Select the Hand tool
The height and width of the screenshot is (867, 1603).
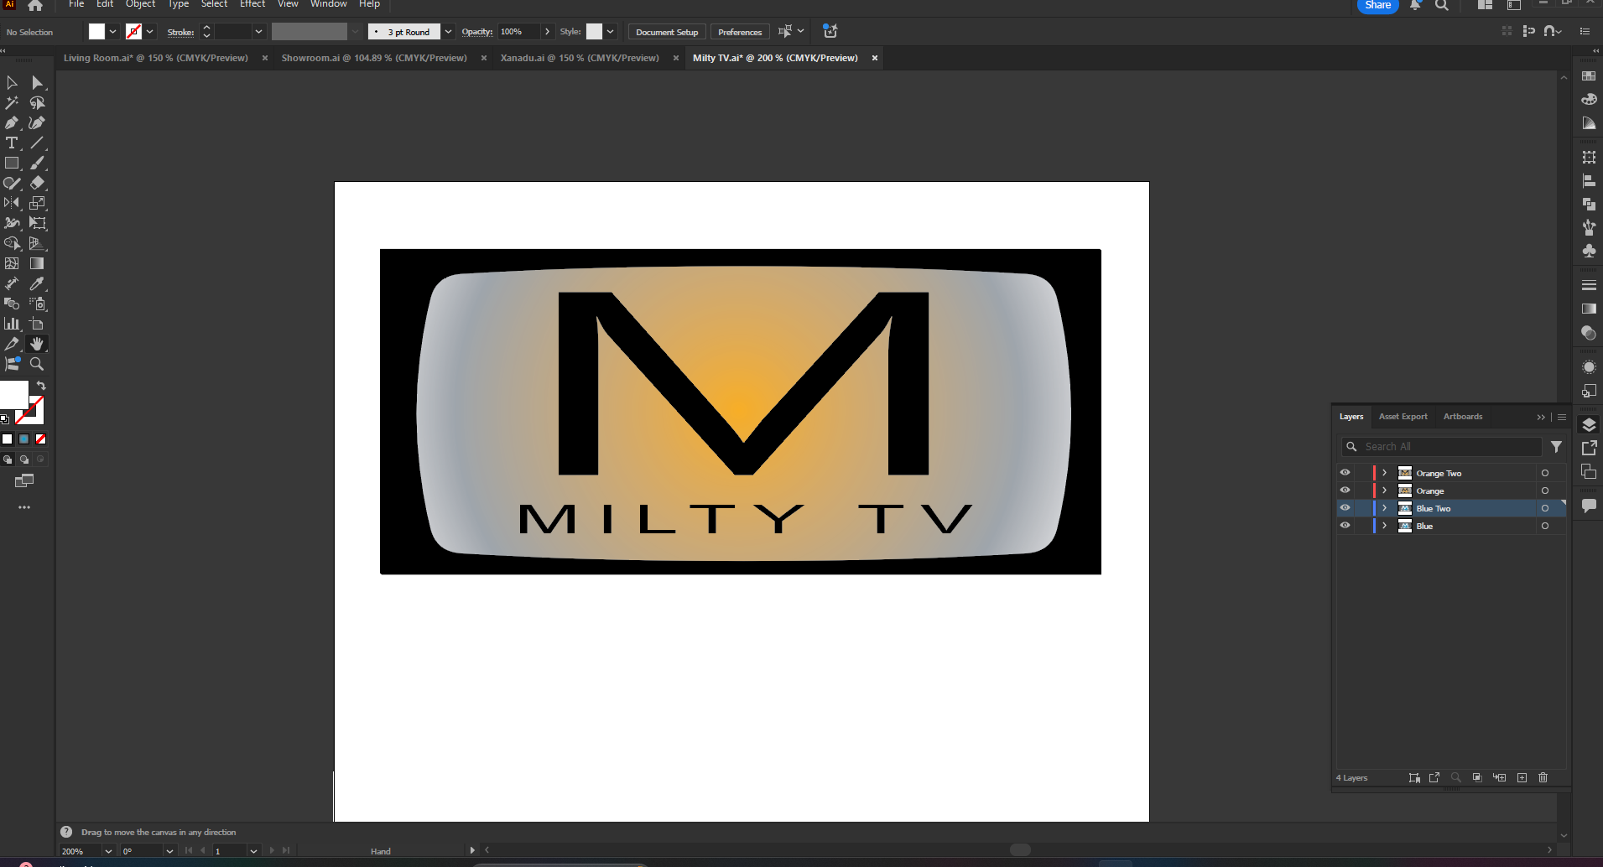[37, 344]
